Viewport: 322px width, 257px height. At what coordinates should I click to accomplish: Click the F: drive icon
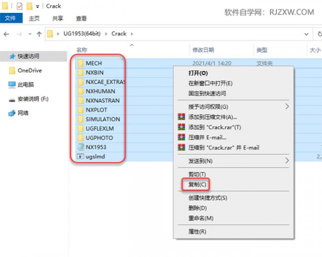coord(12,100)
